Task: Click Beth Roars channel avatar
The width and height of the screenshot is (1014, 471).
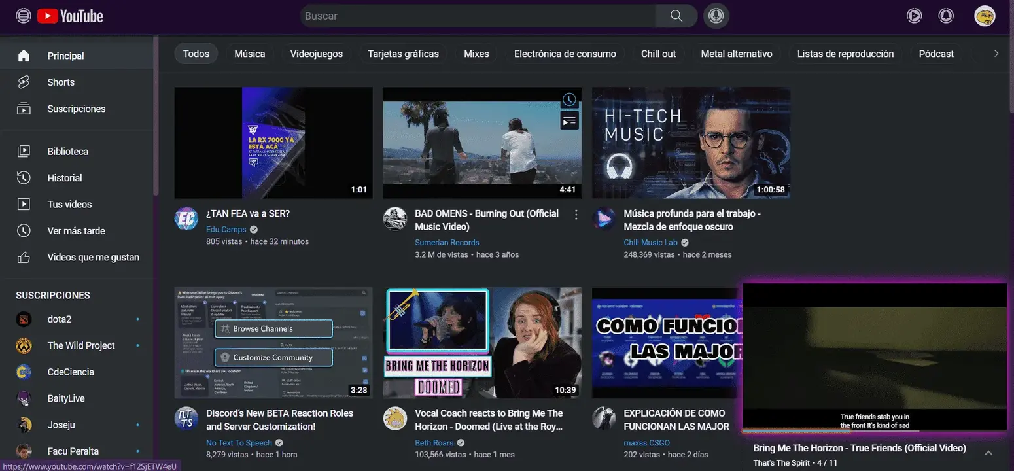Action: pos(395,419)
